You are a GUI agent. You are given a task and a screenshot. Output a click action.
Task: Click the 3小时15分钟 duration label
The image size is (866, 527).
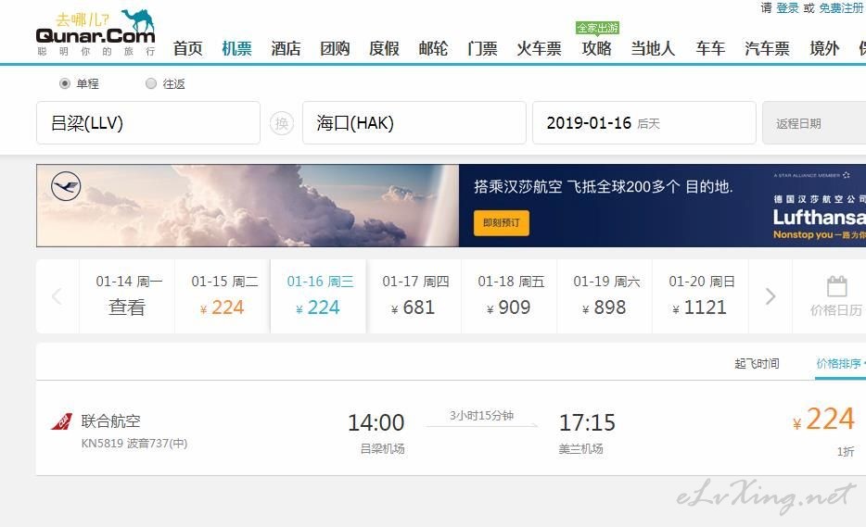tap(481, 416)
